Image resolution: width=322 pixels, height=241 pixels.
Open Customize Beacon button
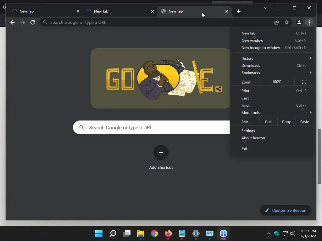(286, 211)
